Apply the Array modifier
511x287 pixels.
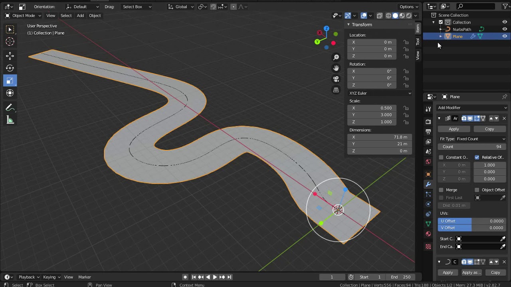pos(454,129)
